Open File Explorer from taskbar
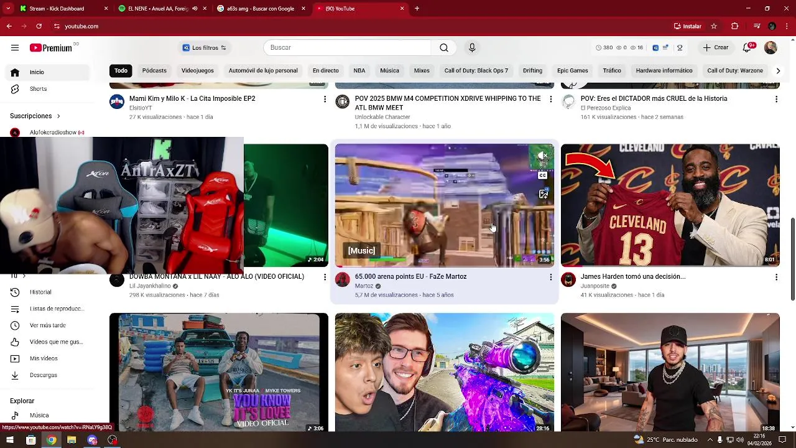This screenshot has width=796, height=448. [72, 440]
